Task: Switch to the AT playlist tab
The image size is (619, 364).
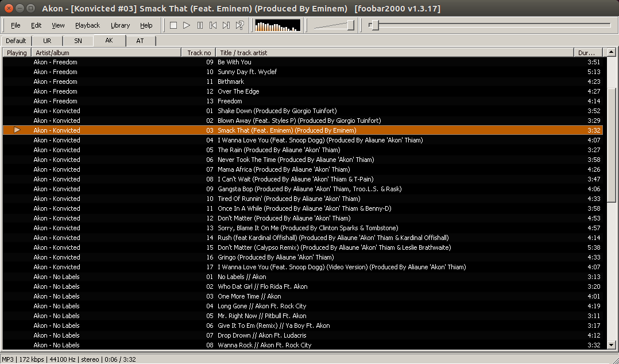Action: 140,41
